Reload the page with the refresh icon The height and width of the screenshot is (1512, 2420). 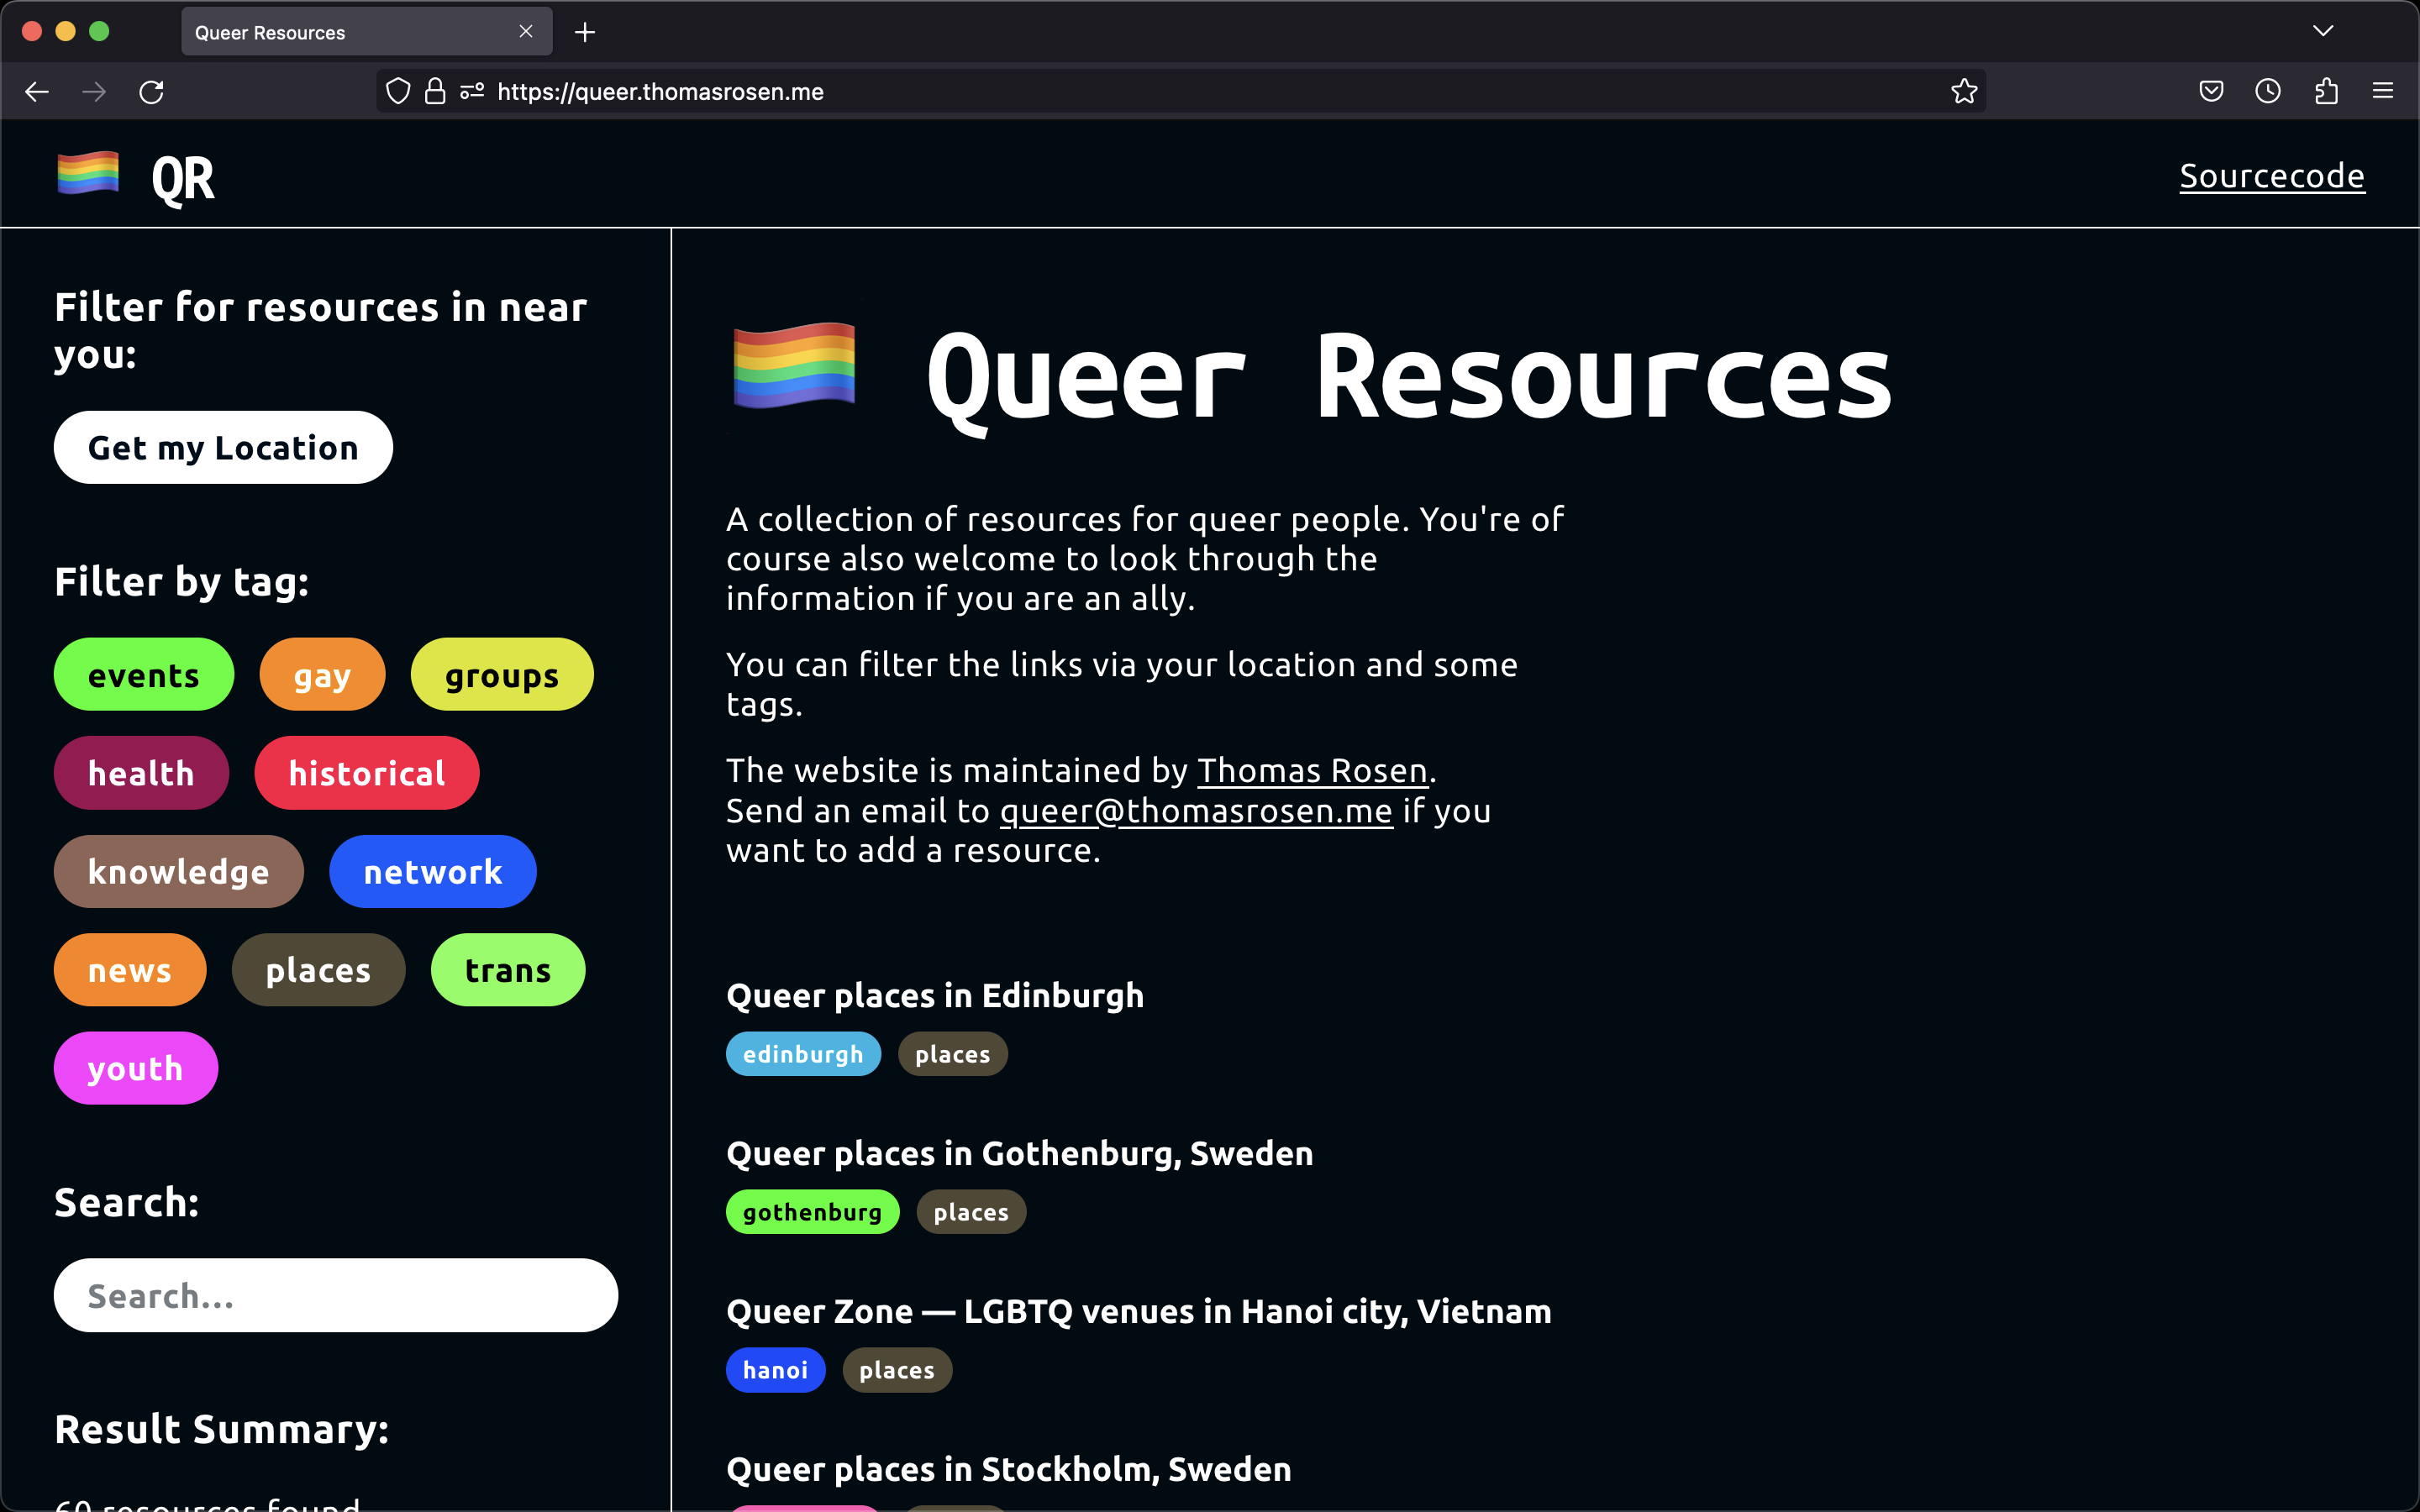151,92
